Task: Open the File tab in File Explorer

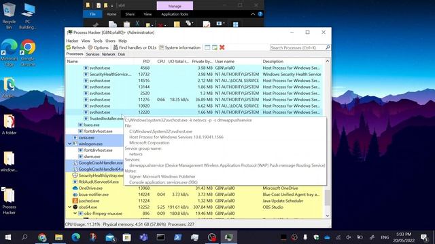Action: click(x=92, y=14)
